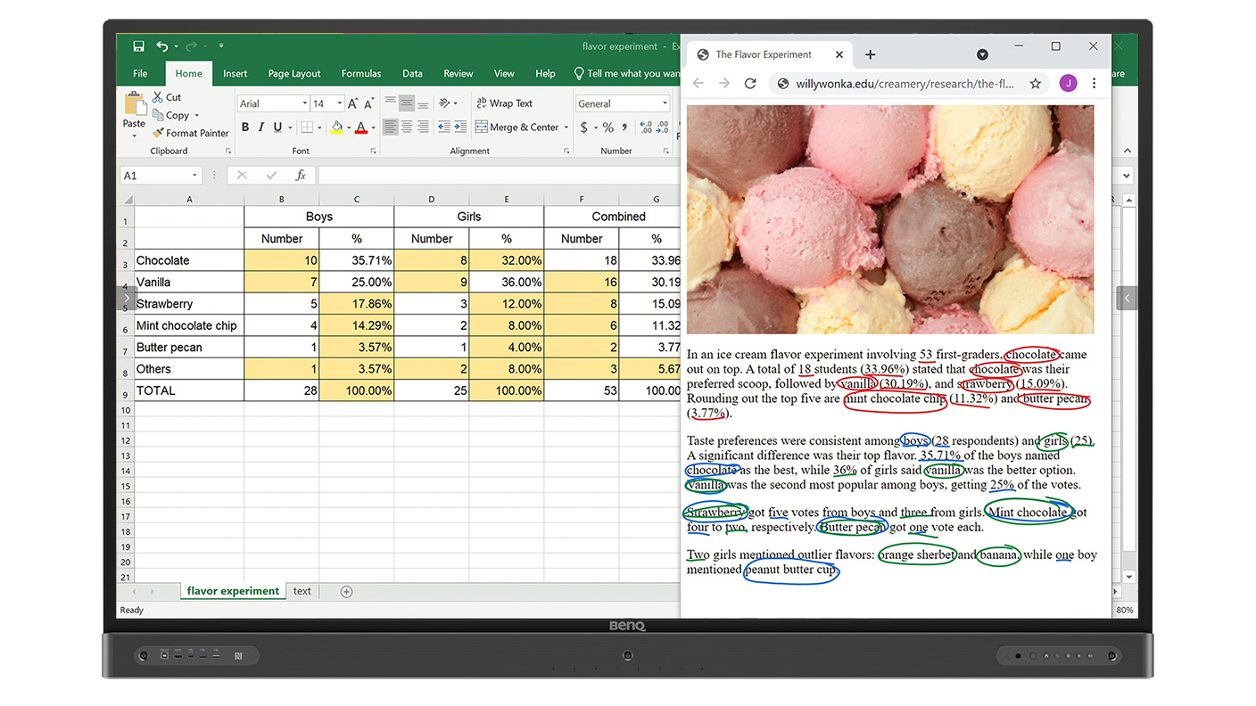Click the Fill Color bucket icon
The width and height of the screenshot is (1256, 706).
336,127
